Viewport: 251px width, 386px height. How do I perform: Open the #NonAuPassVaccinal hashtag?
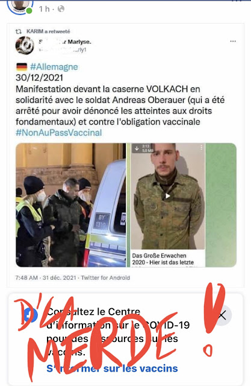point(59,133)
